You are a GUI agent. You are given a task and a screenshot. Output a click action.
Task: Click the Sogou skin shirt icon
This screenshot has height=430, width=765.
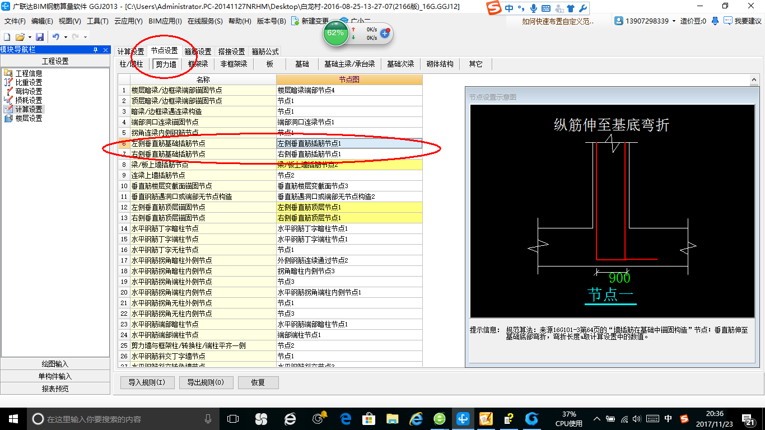tap(571, 8)
